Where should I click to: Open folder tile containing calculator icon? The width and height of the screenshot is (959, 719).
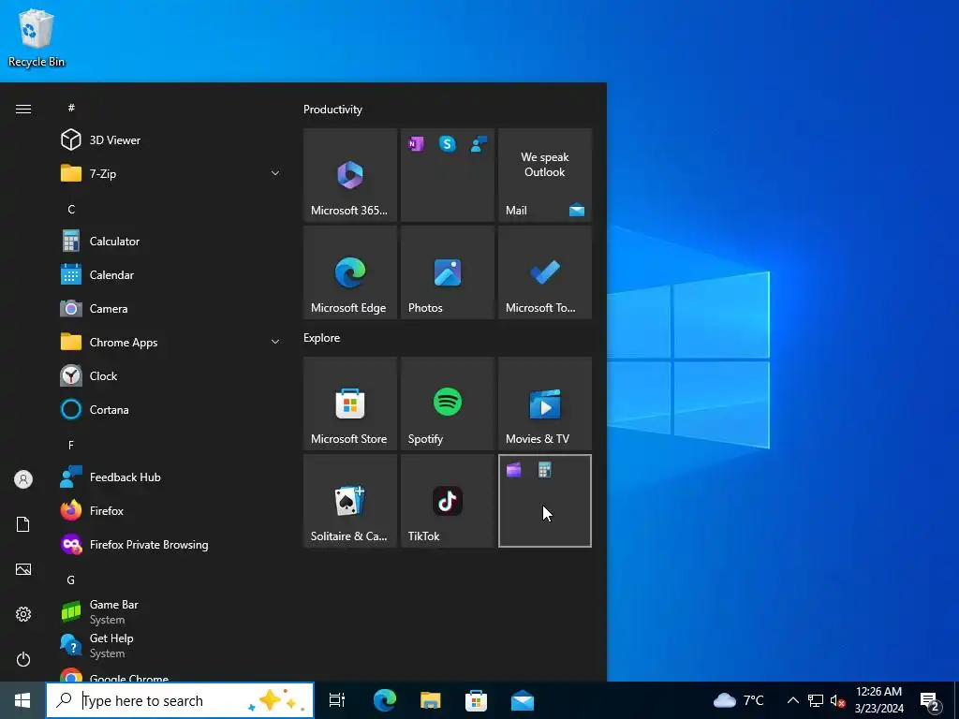[x=545, y=501]
